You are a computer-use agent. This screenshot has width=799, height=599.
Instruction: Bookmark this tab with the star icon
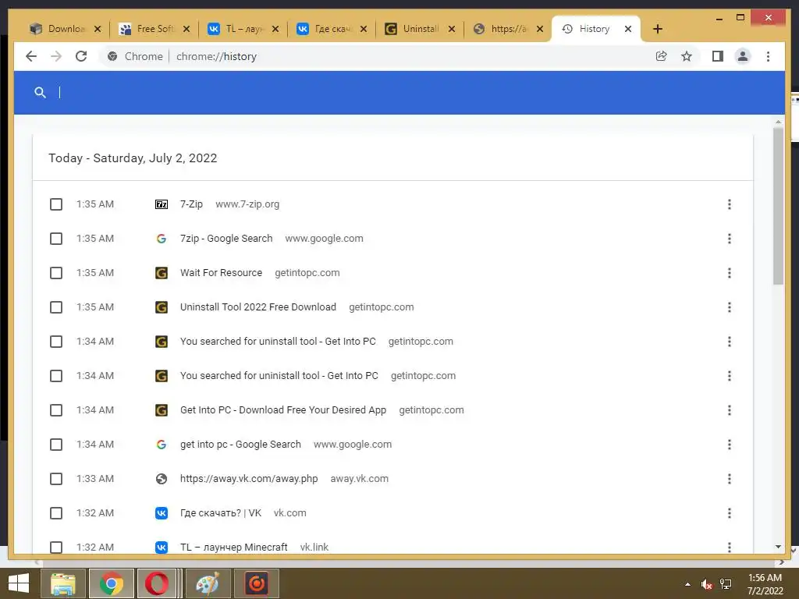687,56
